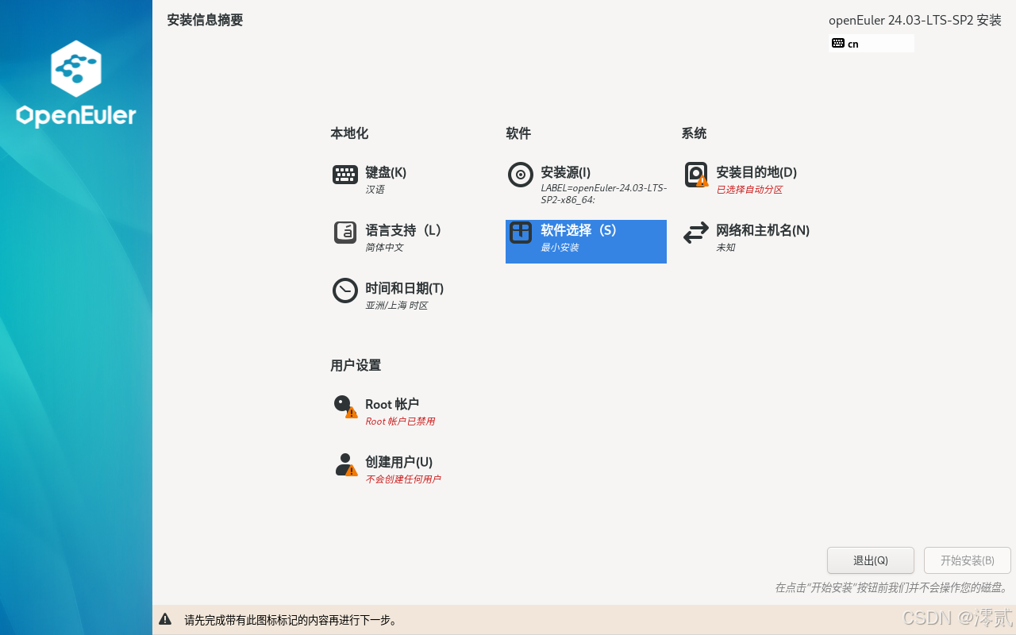Click 退出(Q) to quit installer
Screen dimensions: 1016x635
[x=870, y=560]
